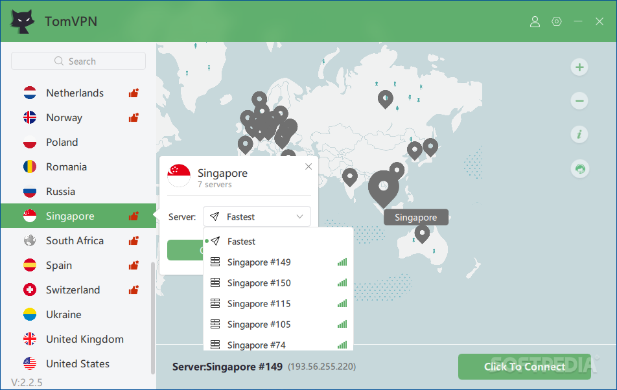This screenshot has height=390, width=617.
Task: Select Switzerland in the country list
Action: coord(78,290)
